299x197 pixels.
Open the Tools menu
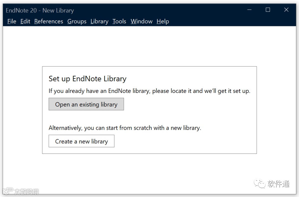click(x=119, y=21)
